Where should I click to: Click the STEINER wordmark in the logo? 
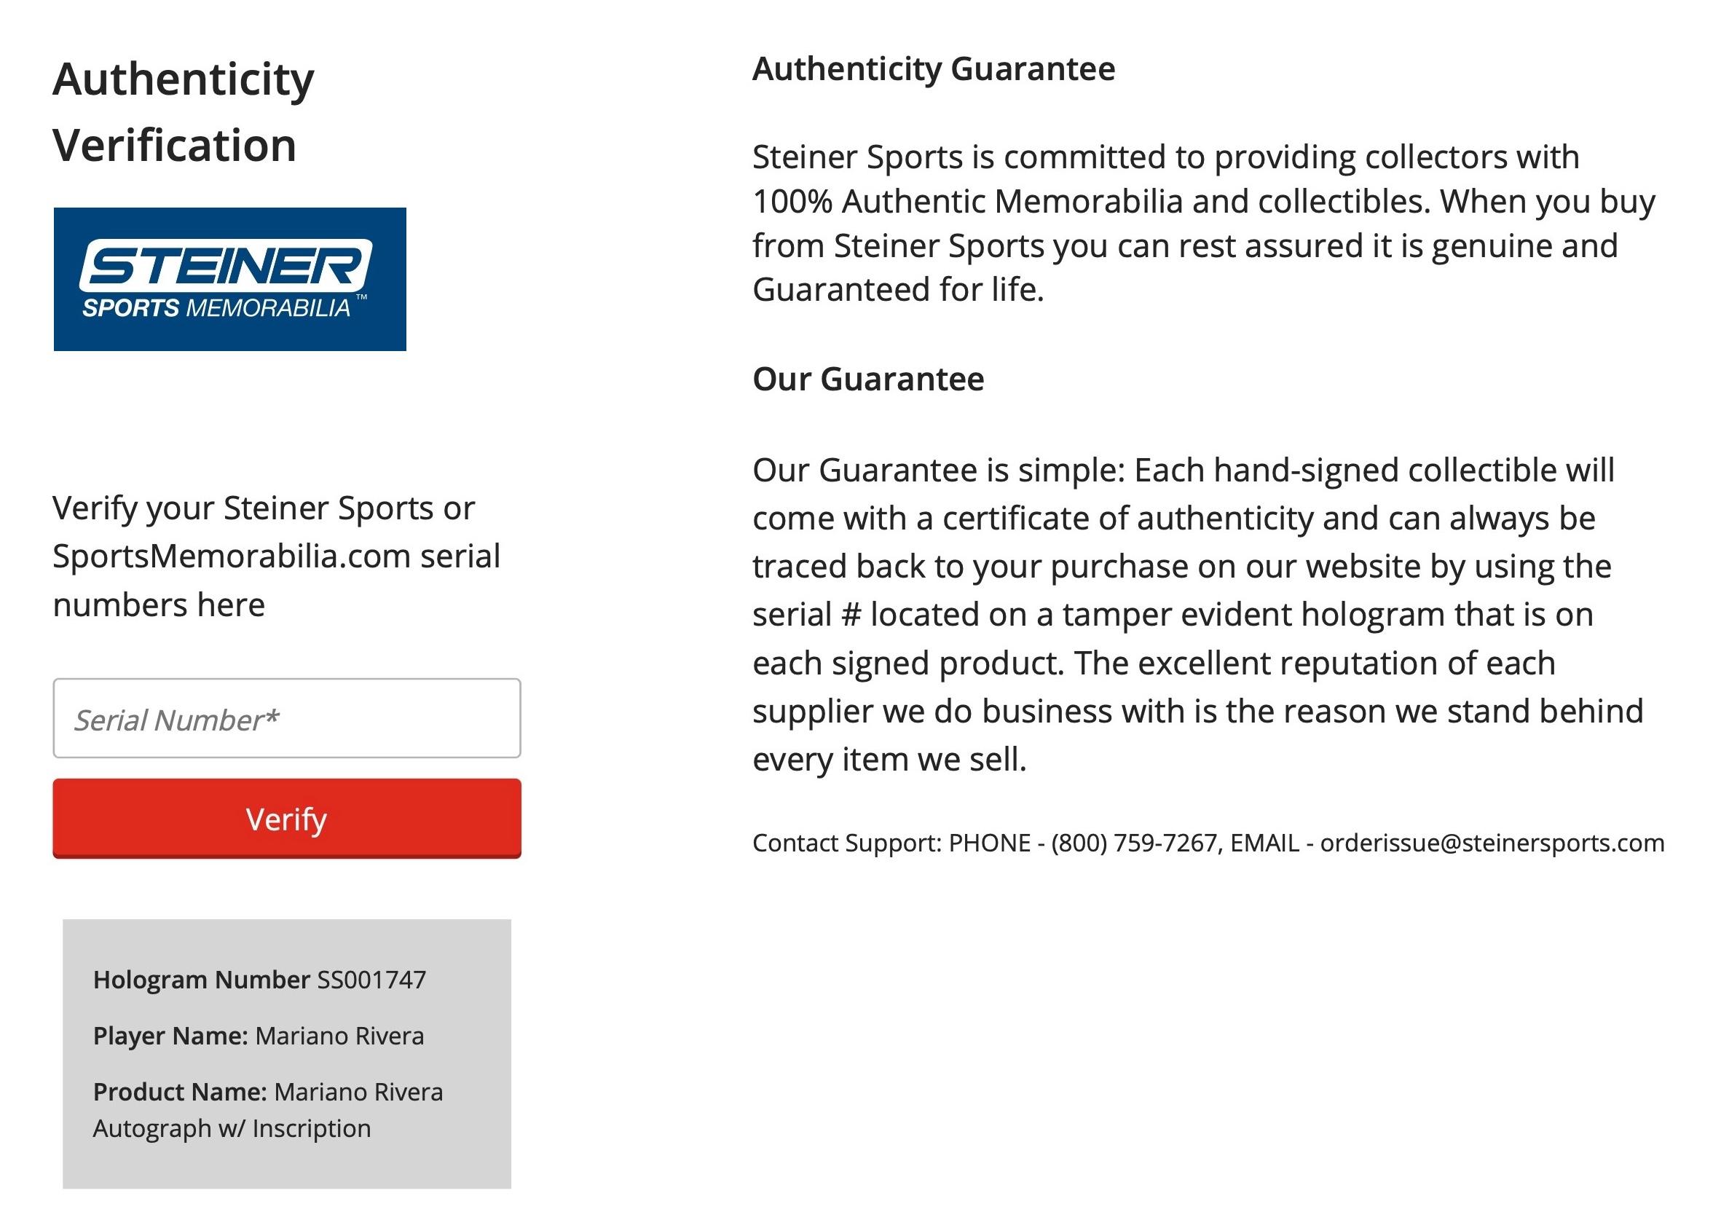(225, 265)
